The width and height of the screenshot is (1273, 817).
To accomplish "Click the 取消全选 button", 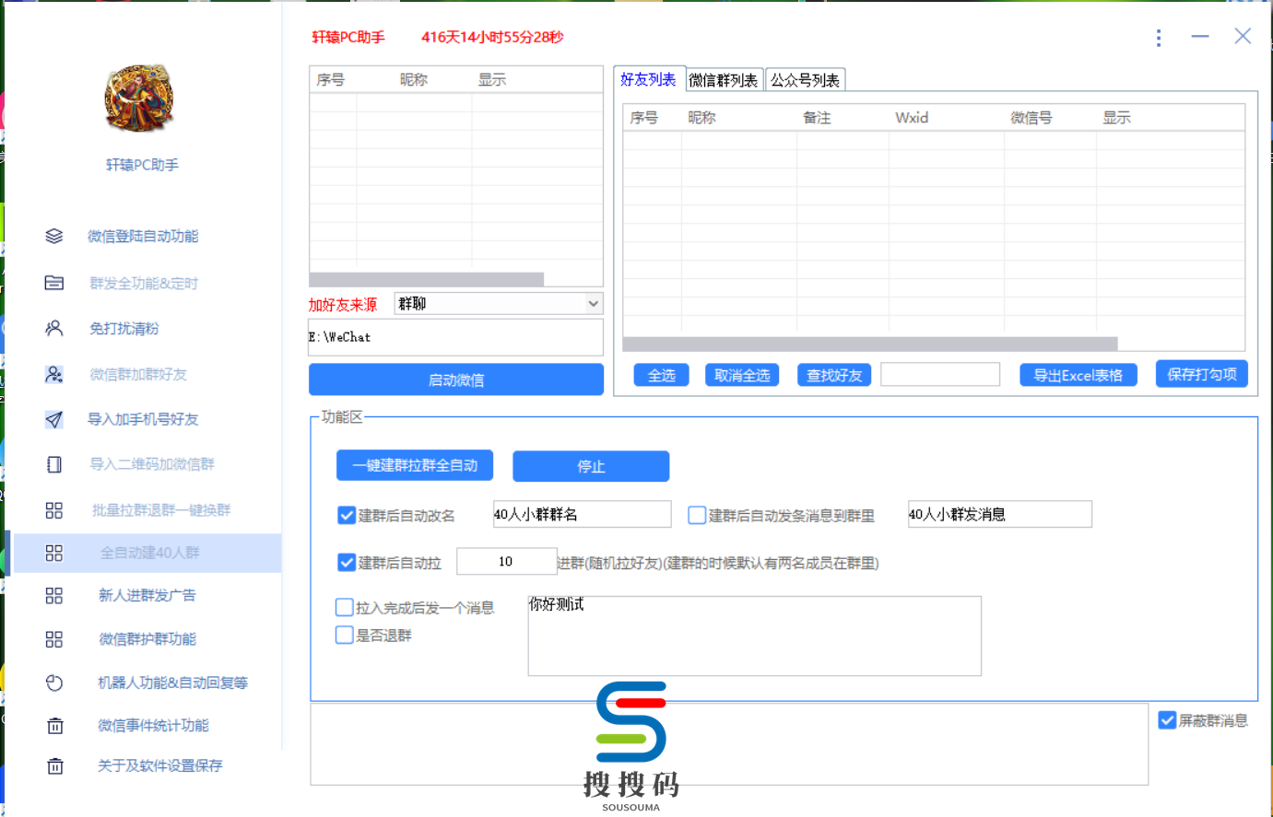I will (742, 375).
